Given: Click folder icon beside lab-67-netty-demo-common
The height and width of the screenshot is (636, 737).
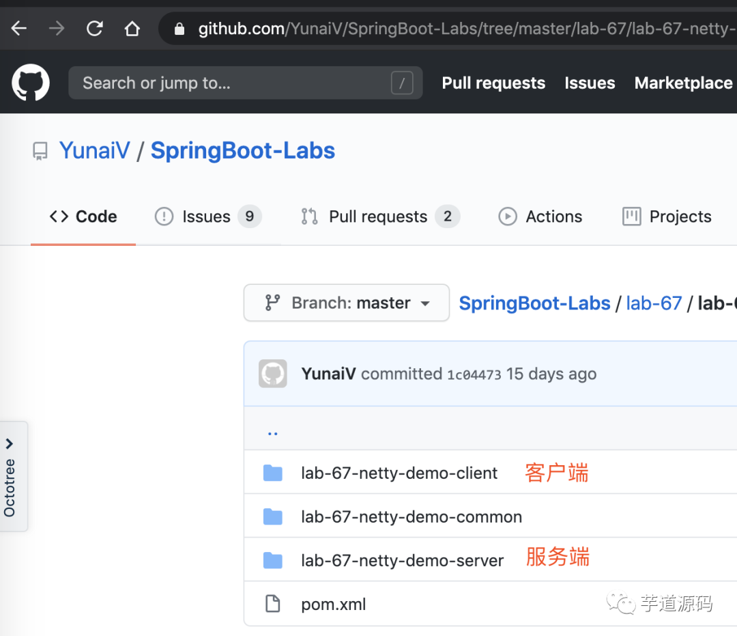Looking at the screenshot, I should click(272, 516).
